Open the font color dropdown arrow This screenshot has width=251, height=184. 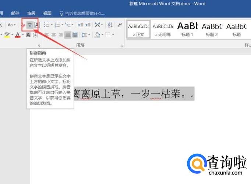tap(23, 34)
